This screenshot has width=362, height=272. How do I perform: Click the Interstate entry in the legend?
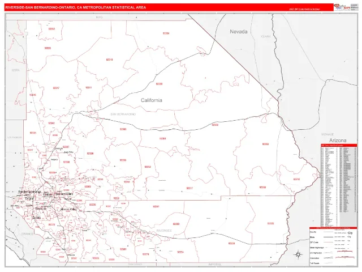click(x=314, y=258)
